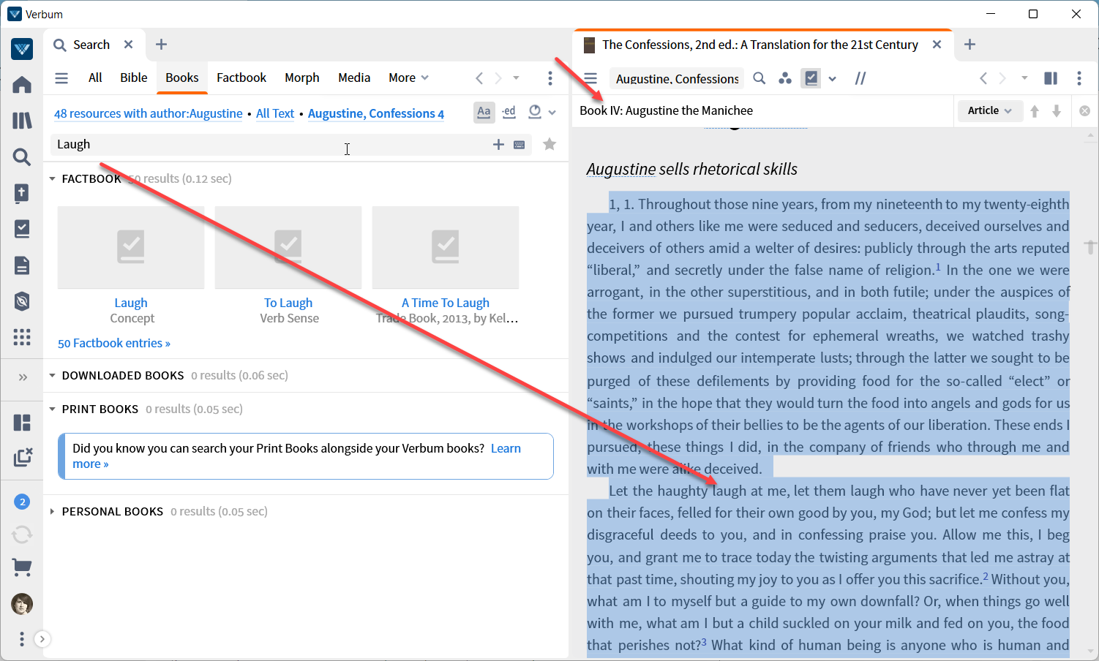The image size is (1099, 661).
Task: Switch to the Bible search tab
Action: (134, 78)
